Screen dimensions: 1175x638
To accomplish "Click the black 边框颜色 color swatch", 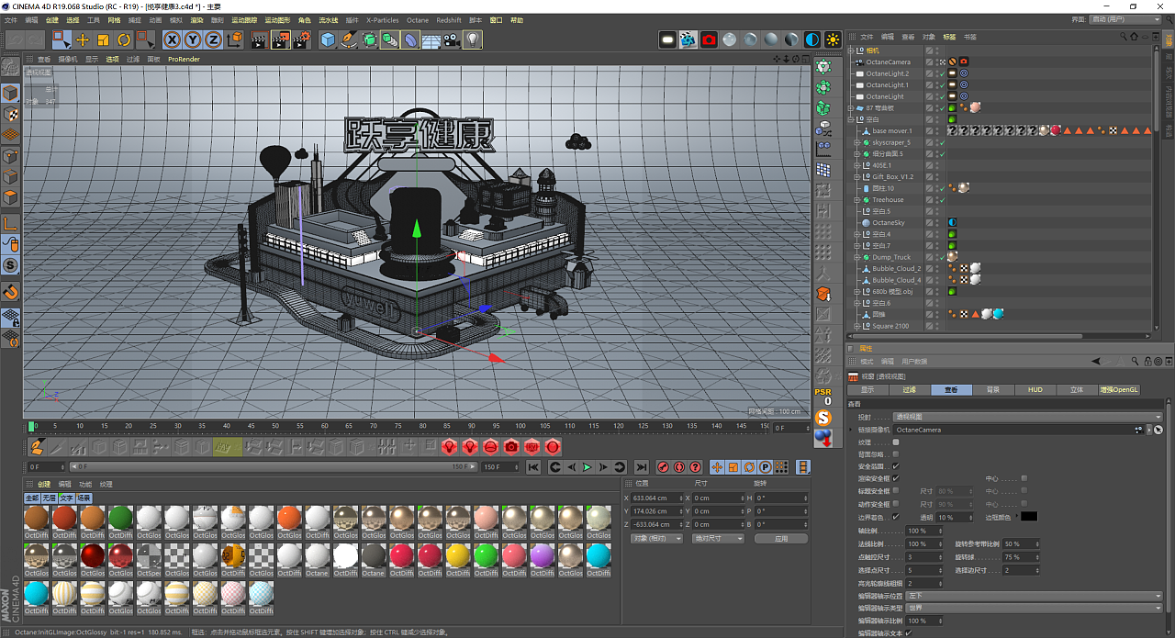I will (x=1029, y=516).
